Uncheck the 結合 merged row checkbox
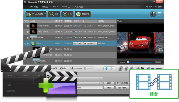 point(27,43)
